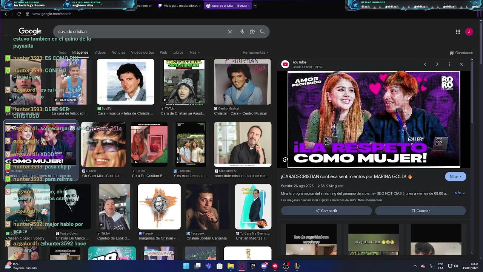The image size is (483, 272).
Task: Open Google account avatar J
Action: (x=469, y=32)
